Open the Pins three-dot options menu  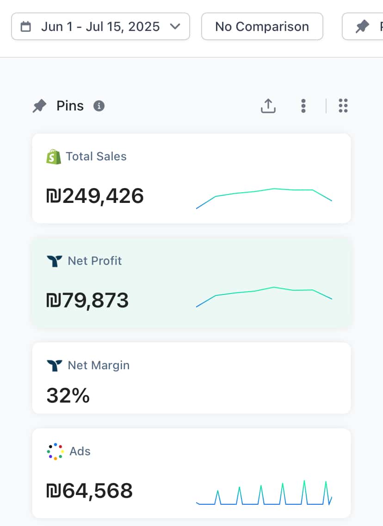(303, 106)
